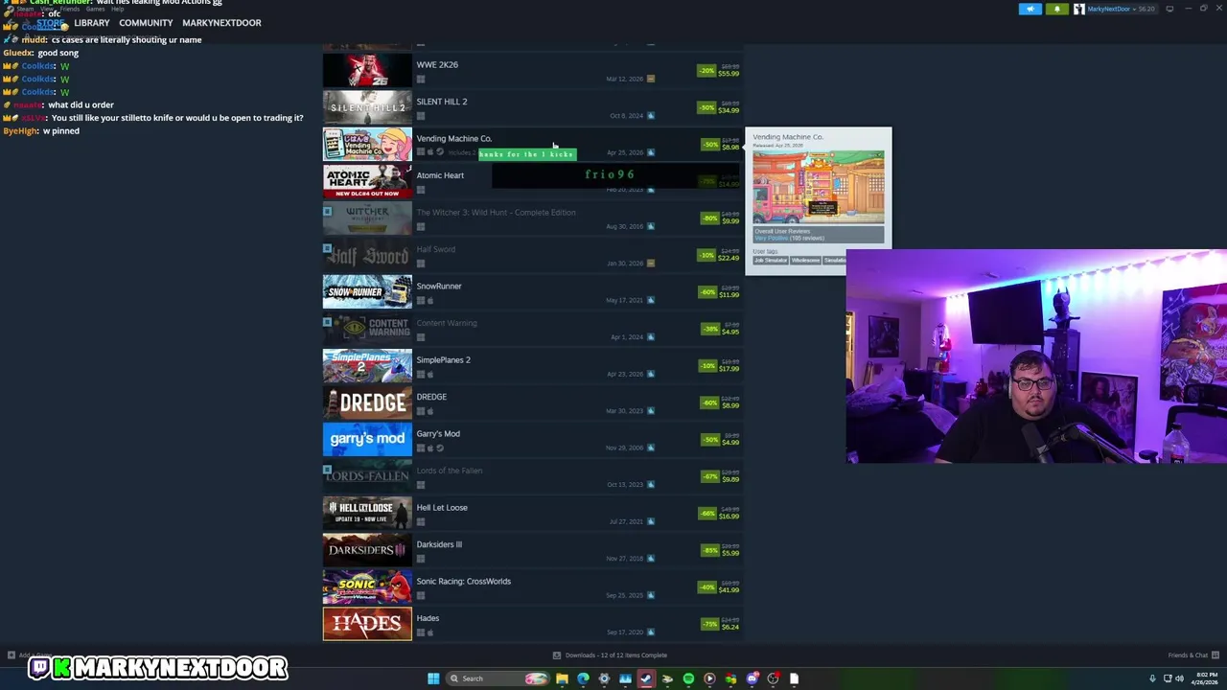This screenshot has height=690, width=1227.
Task: Open the Settings gear on taskbar
Action: pyautogui.click(x=604, y=678)
